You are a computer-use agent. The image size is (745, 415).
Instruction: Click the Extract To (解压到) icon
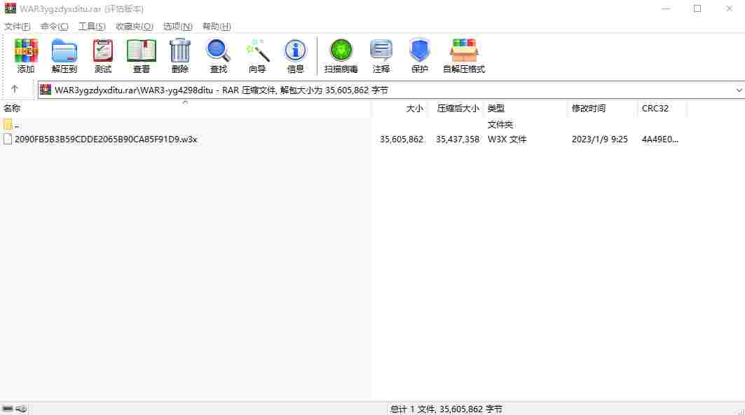pos(64,55)
